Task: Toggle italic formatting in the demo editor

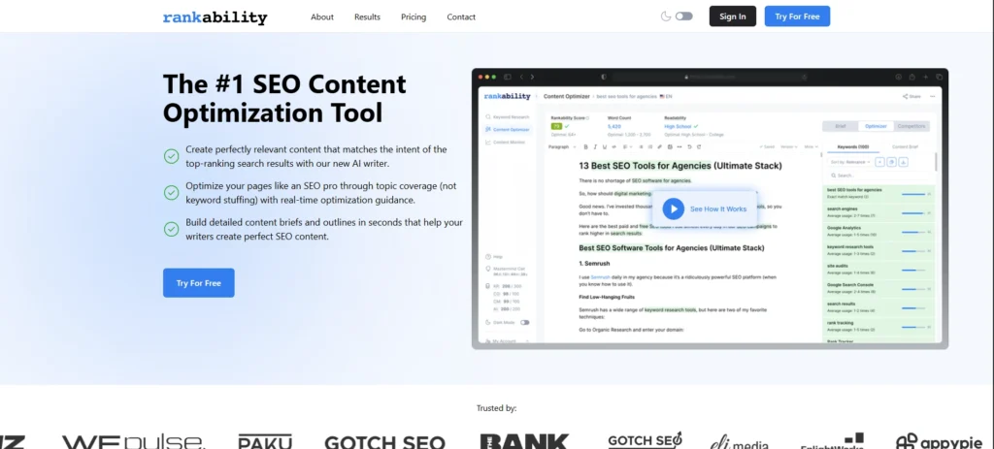Action: [595, 147]
